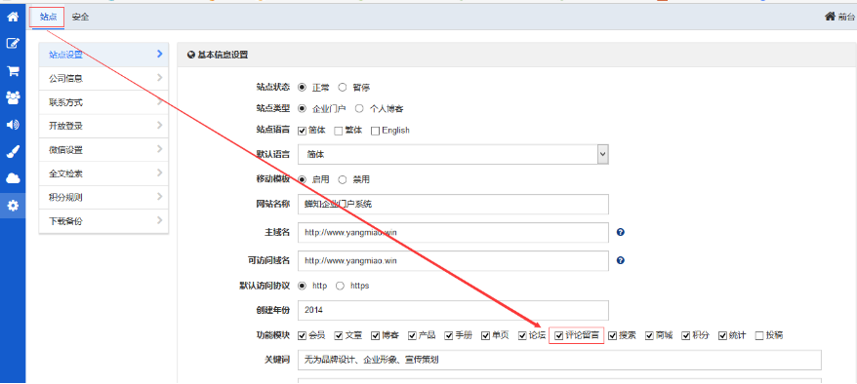Open the gear settings sidebar icon

click(x=12, y=206)
